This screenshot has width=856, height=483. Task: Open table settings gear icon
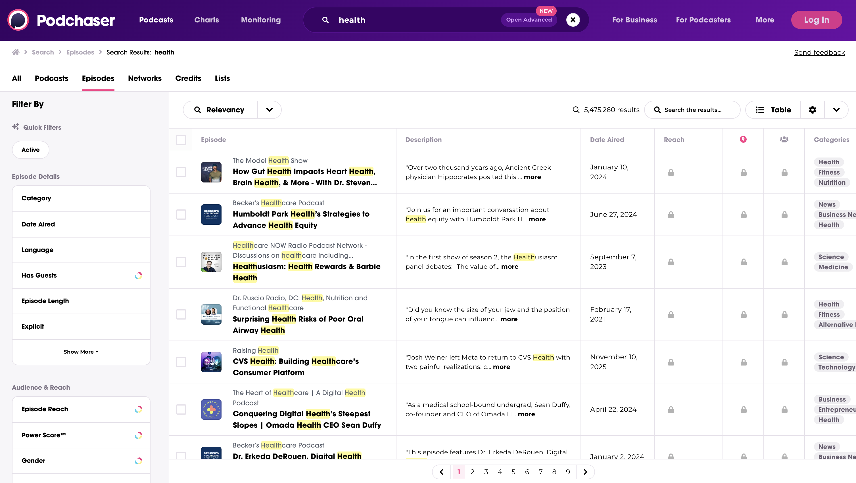(x=812, y=110)
